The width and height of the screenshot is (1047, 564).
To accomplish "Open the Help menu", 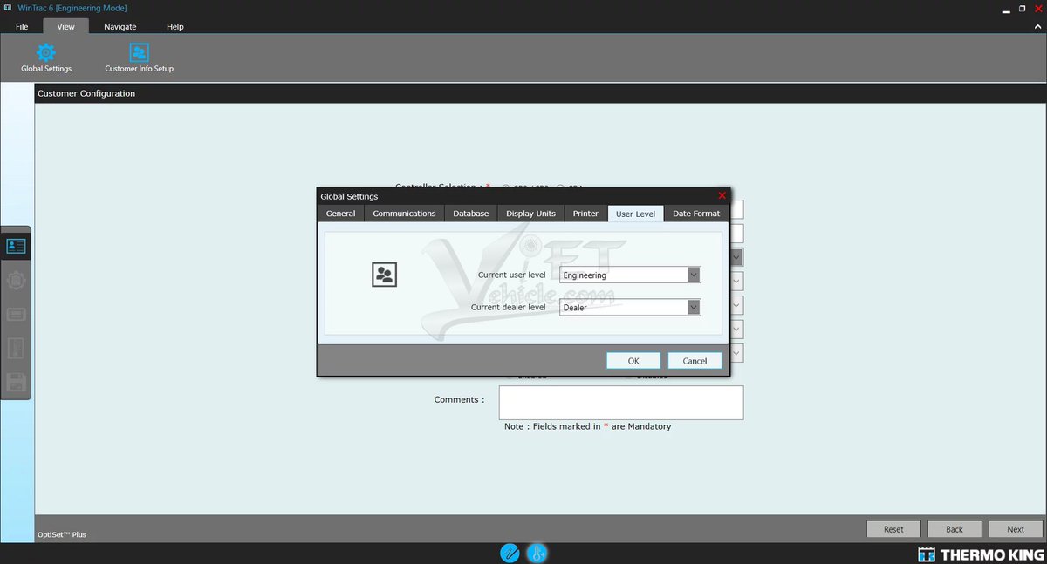I will pos(175,26).
